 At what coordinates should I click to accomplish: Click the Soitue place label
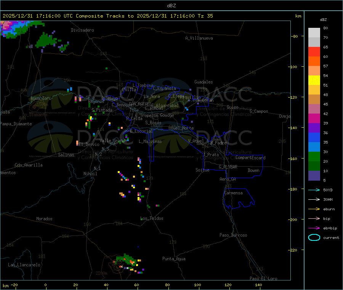click(202, 170)
